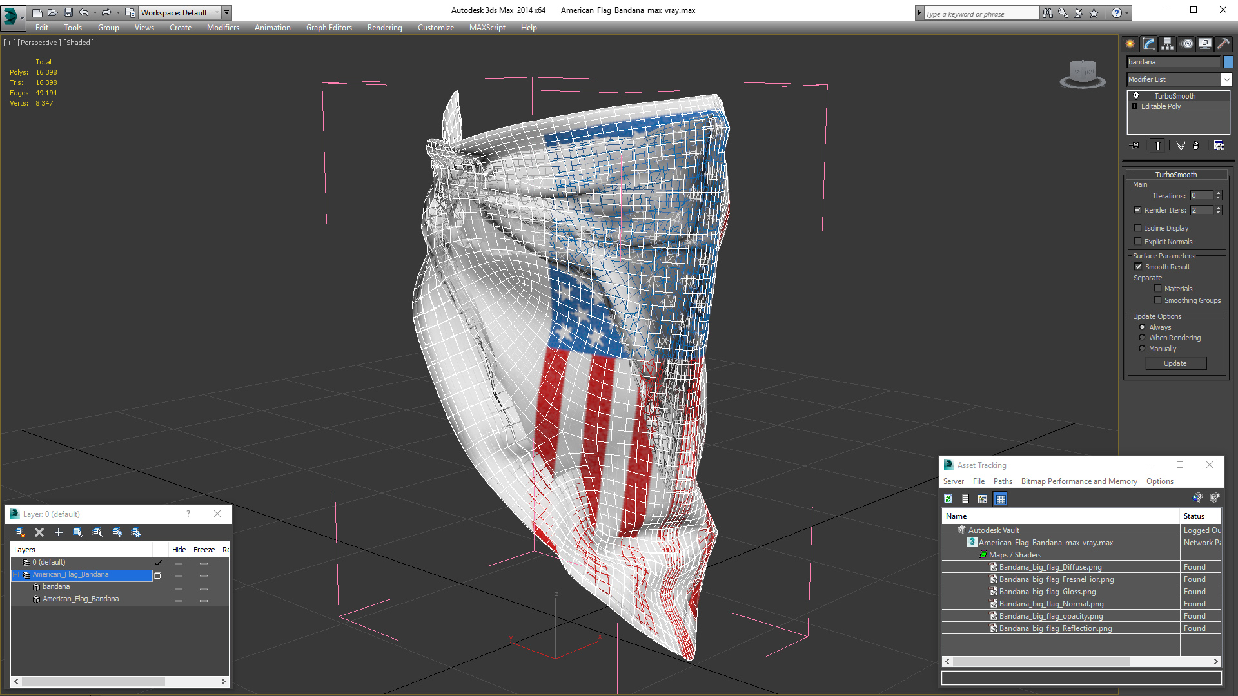
Task: Open the Utilities hammer panel tab
Action: click(1223, 44)
